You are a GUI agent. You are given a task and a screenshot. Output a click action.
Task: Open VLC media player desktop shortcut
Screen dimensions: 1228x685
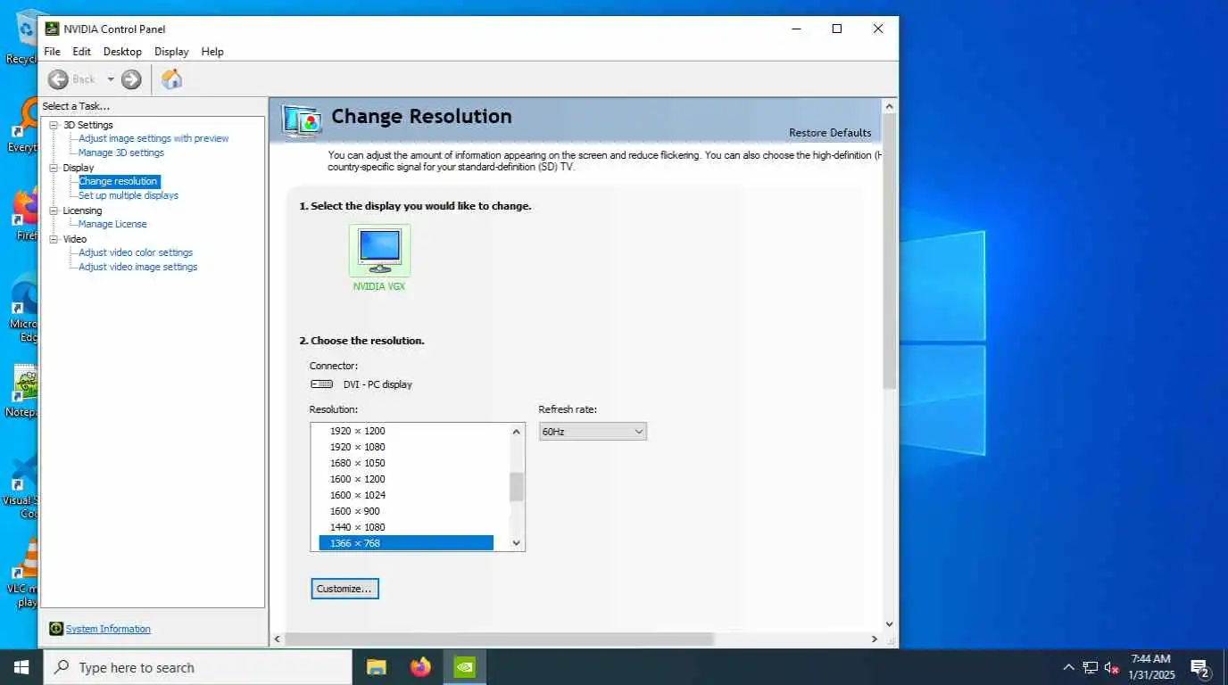pyautogui.click(x=23, y=572)
